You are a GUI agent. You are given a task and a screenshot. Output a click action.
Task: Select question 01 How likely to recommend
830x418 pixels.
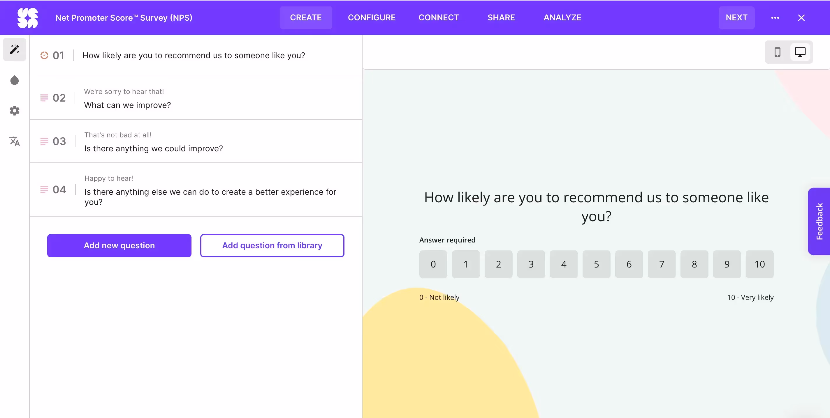pos(196,55)
